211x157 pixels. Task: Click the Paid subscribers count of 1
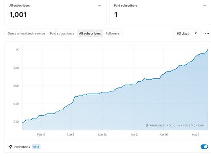pyautogui.click(x=116, y=15)
